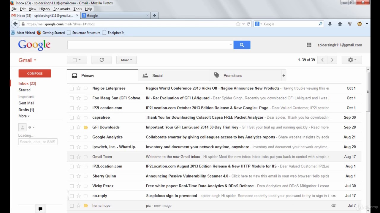The height and width of the screenshot is (213, 380).
Task: Click the Gmail mail search field
Action: (148, 45)
